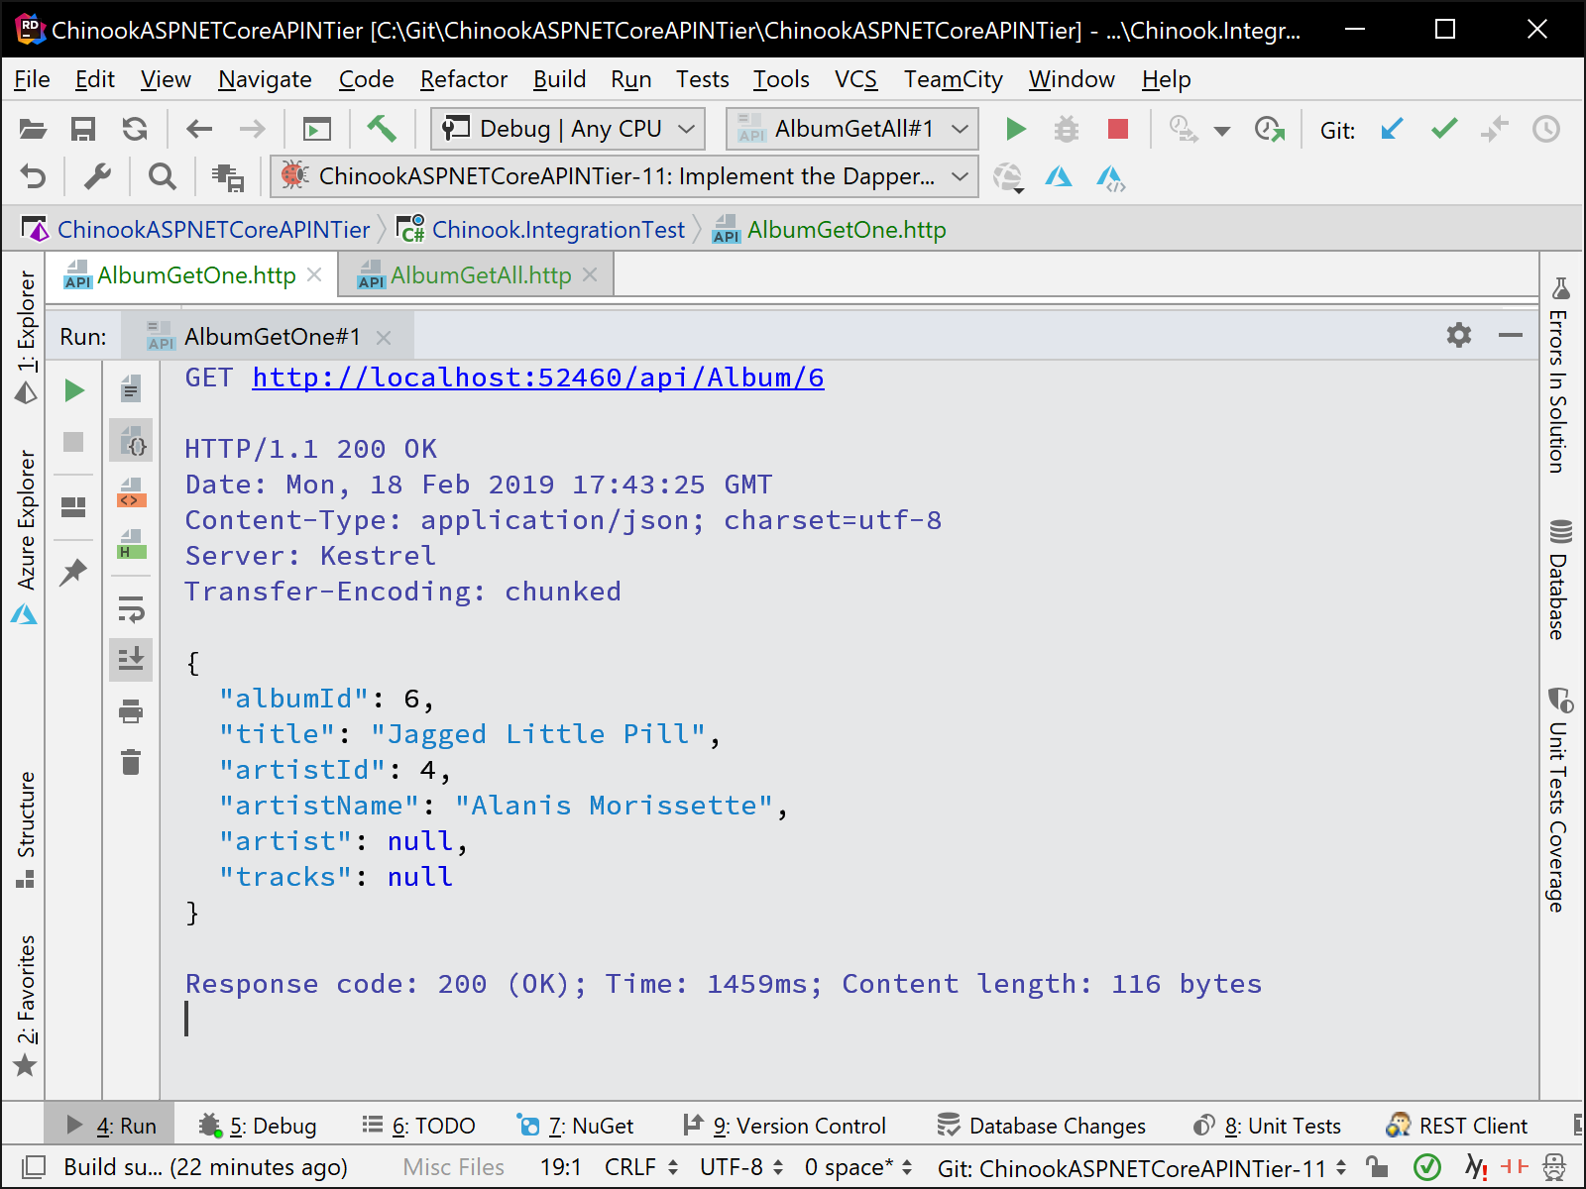Show Errors In Solution side panel
Screen dimensions: 1586x1189
pos(1560,376)
